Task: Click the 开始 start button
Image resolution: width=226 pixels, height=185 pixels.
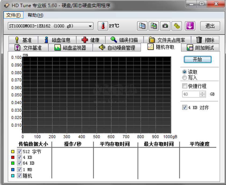Action: tap(198, 59)
